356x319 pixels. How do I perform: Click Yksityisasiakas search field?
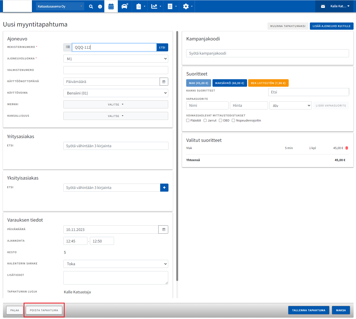pos(112,188)
